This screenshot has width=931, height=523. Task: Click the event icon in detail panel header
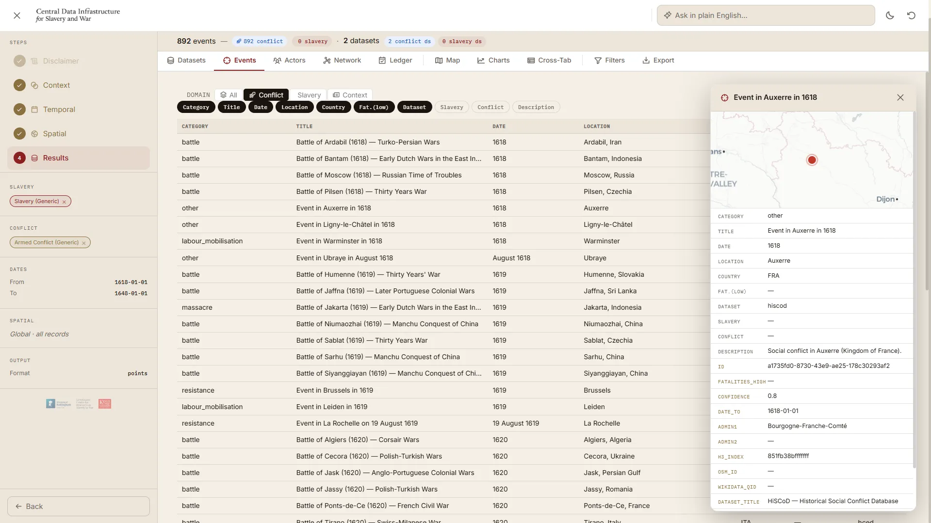pyautogui.click(x=724, y=97)
